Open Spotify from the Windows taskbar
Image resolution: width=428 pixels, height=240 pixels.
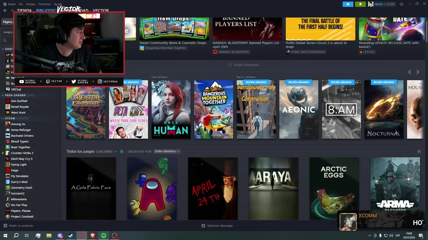[x=104, y=235]
